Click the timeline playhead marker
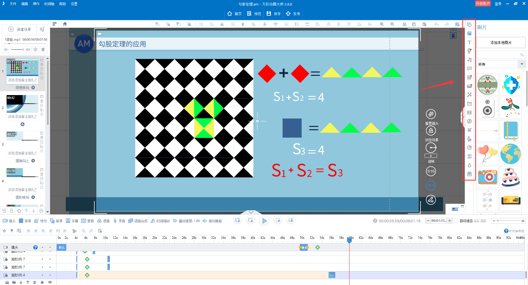528x285 pixels. click(x=349, y=240)
